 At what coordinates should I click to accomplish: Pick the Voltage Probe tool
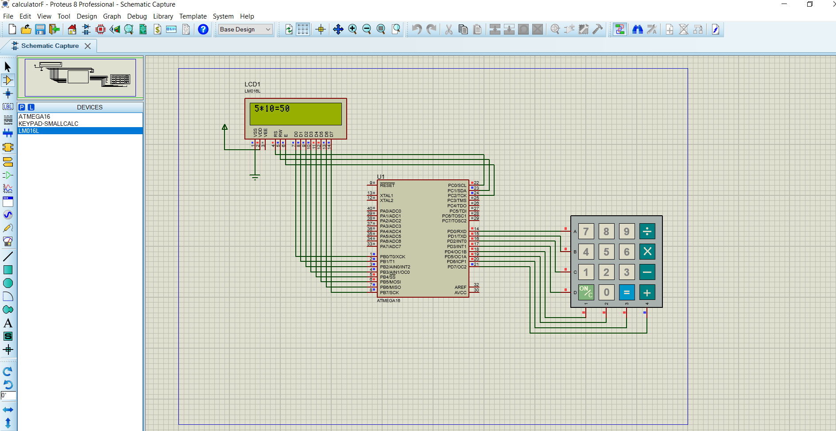pyautogui.click(x=8, y=228)
